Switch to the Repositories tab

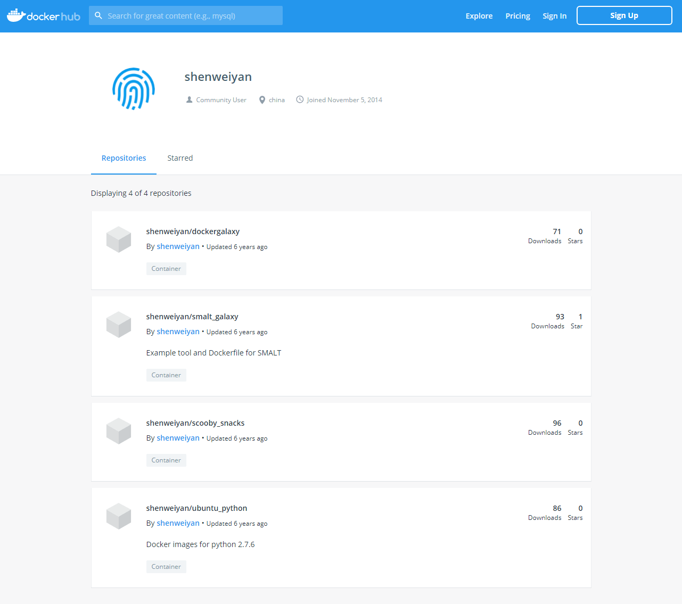(x=124, y=158)
